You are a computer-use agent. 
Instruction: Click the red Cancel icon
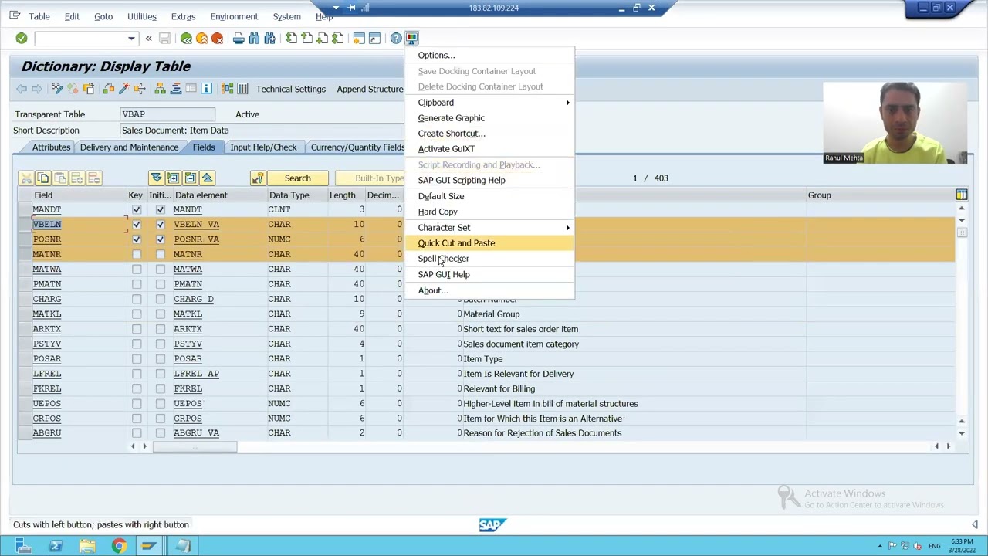point(217,38)
